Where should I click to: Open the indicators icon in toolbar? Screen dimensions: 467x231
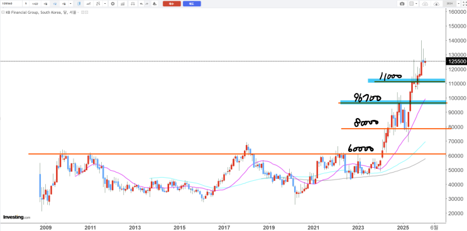tap(122, 4)
